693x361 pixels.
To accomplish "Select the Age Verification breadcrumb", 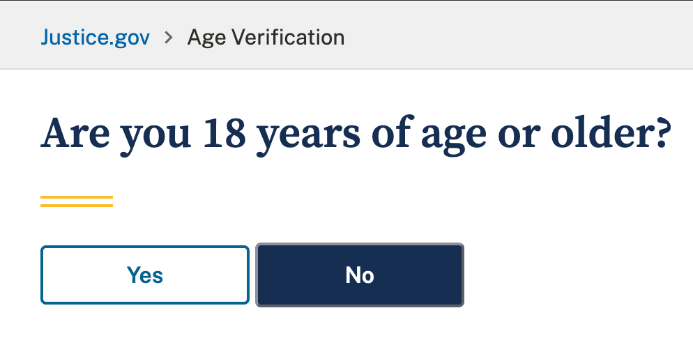I will pos(266,37).
